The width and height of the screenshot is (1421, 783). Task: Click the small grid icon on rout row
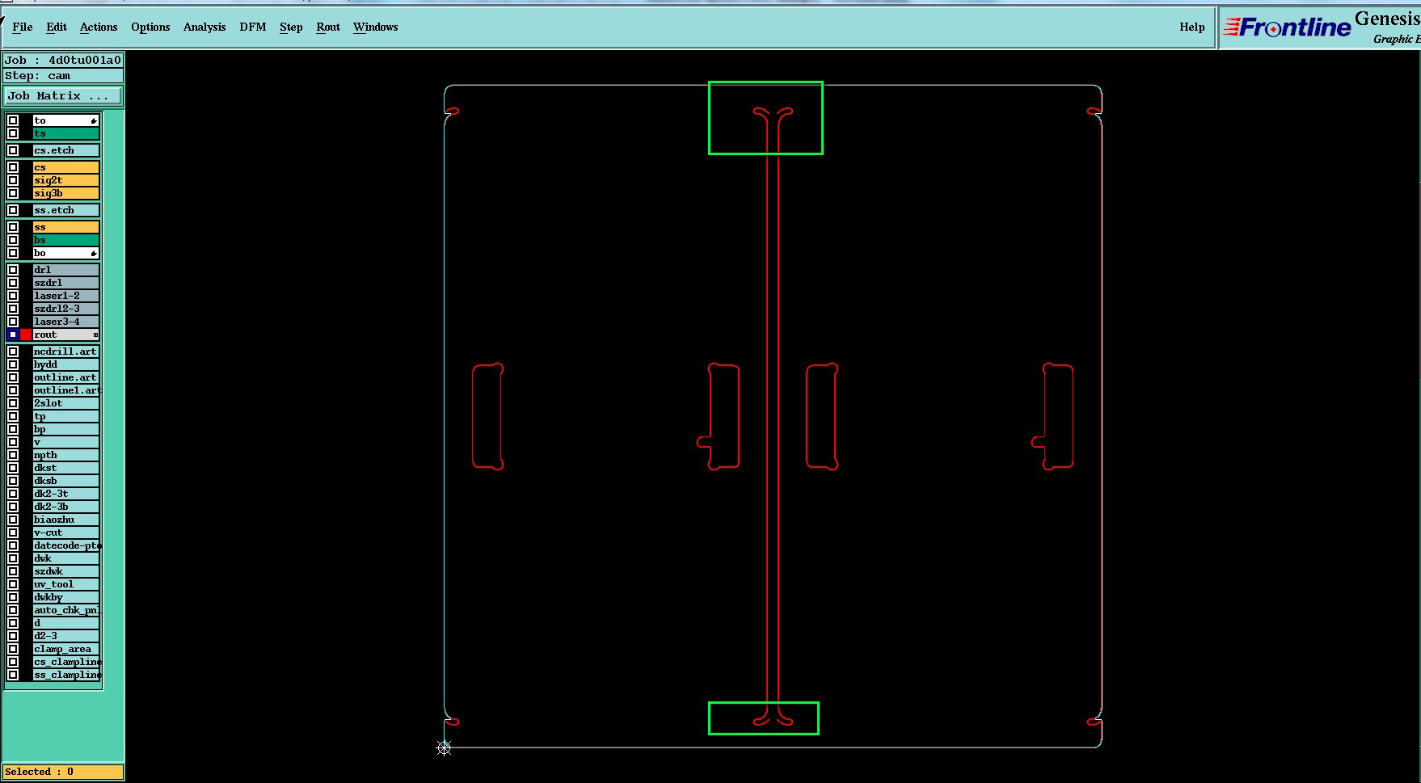pos(95,335)
